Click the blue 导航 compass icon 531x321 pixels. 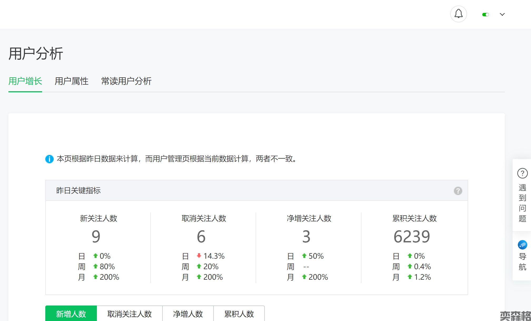coord(522,245)
